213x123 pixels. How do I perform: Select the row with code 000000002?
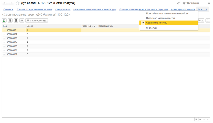pos(106,34)
